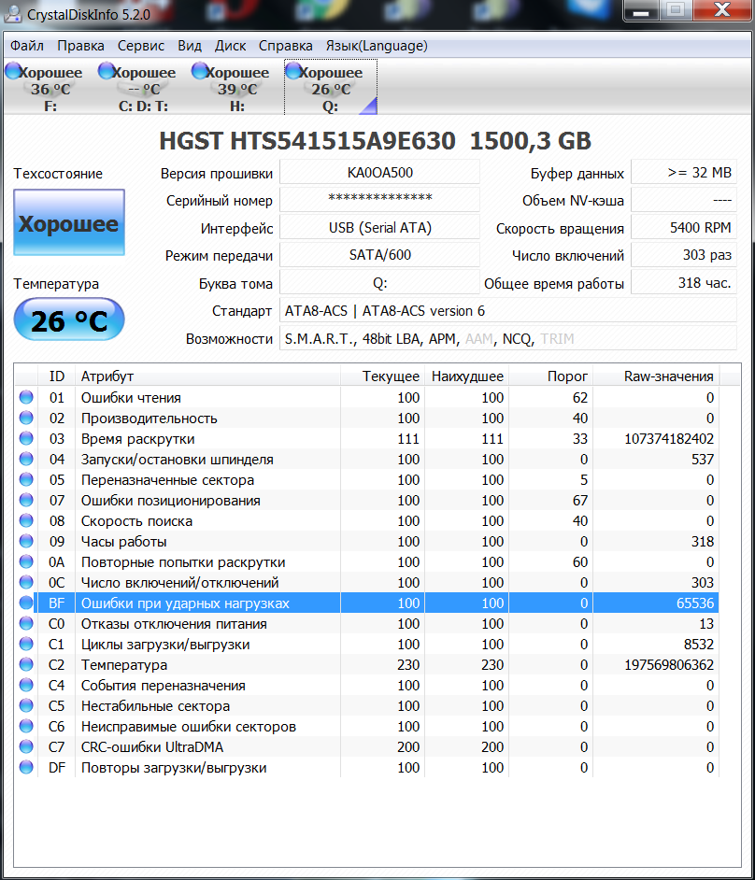Click status orb of Число включений/отключений row

[26, 583]
